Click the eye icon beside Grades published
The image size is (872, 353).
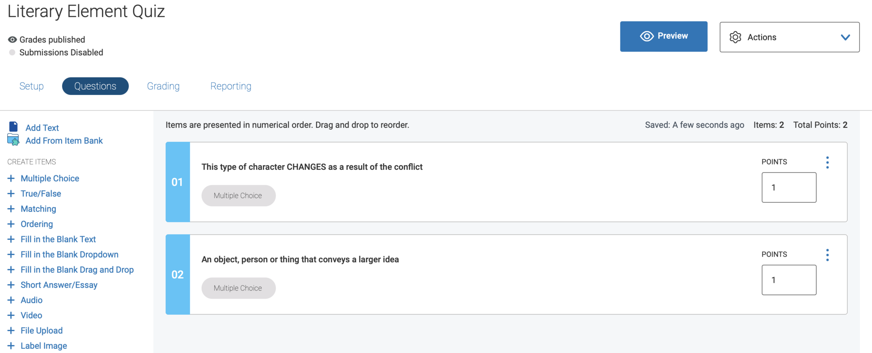point(13,40)
